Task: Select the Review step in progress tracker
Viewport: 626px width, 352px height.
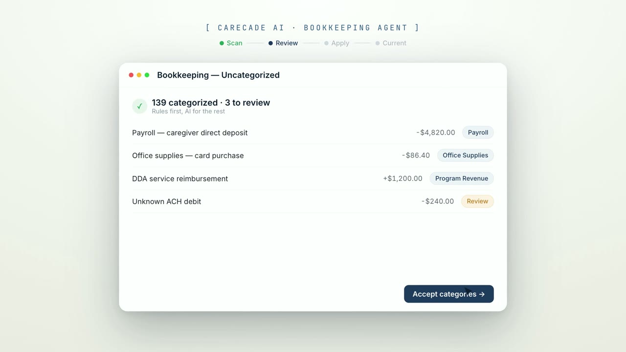Action: (283, 43)
